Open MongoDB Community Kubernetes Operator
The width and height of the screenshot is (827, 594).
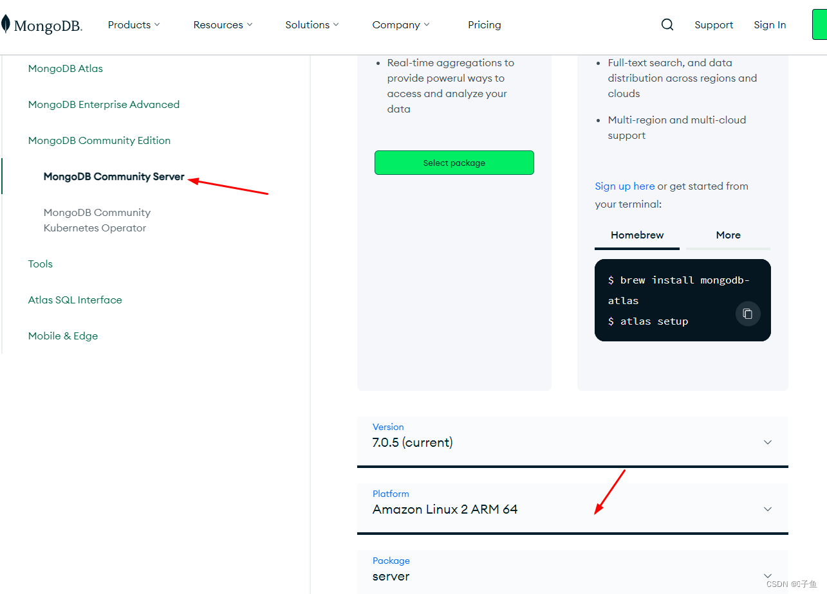click(x=97, y=220)
